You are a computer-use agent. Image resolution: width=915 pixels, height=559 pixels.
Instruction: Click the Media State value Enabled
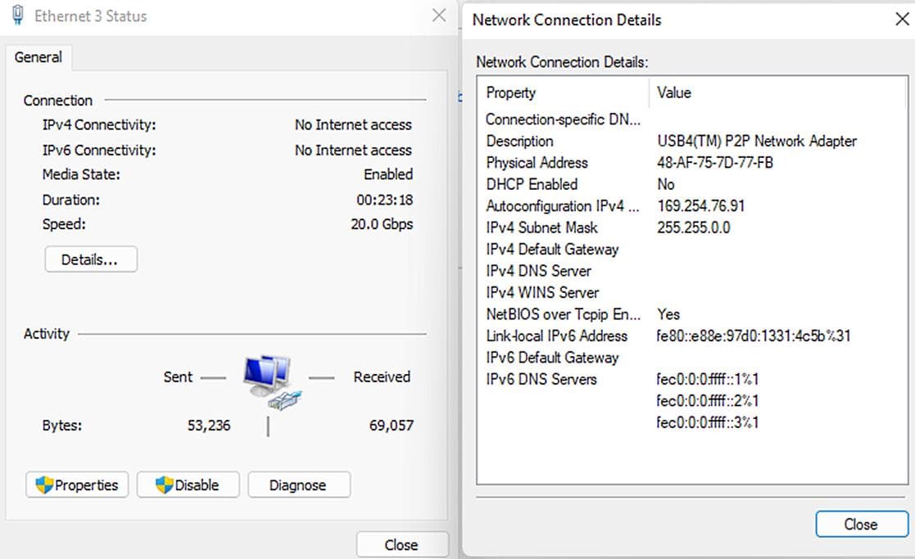click(x=388, y=174)
